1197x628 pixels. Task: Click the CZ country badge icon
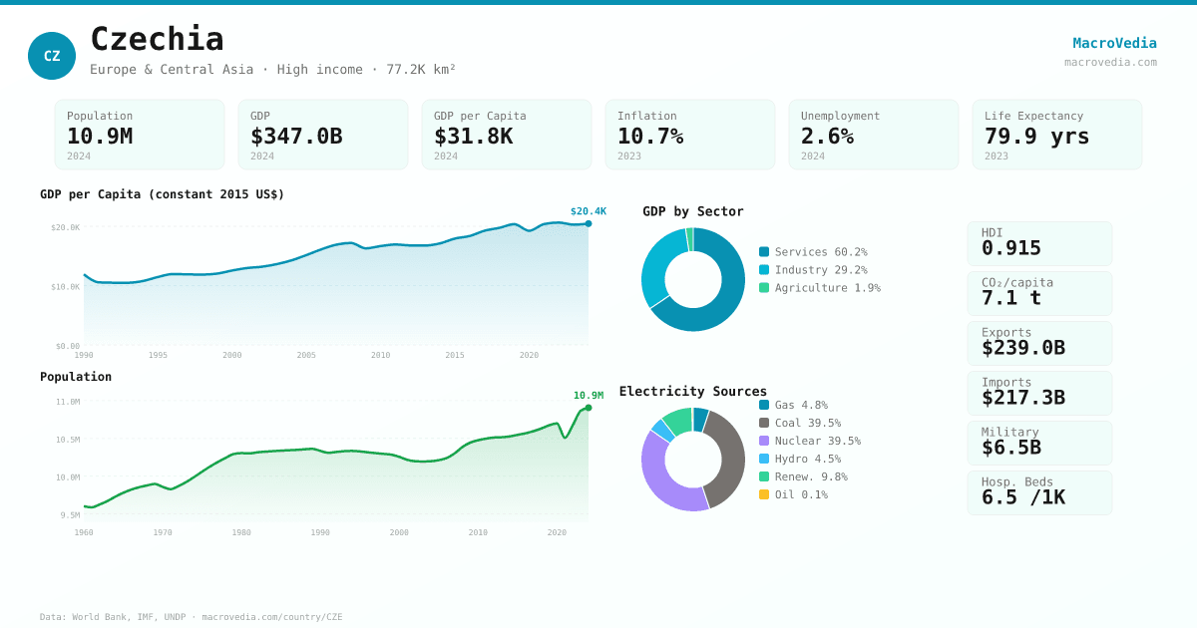pyautogui.click(x=52, y=56)
